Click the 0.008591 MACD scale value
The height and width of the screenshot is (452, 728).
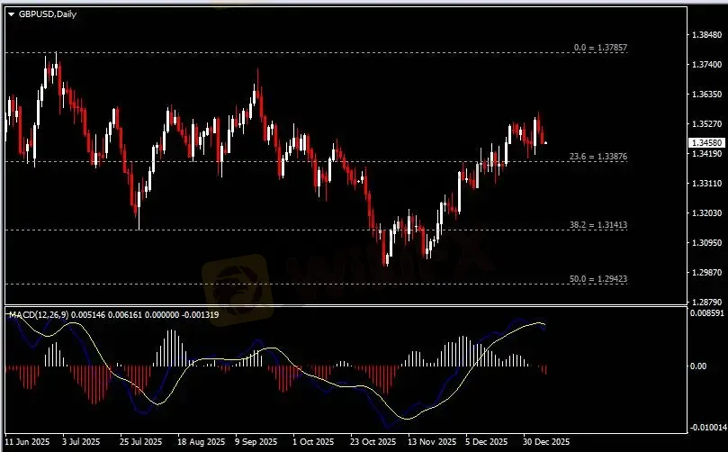click(x=707, y=313)
